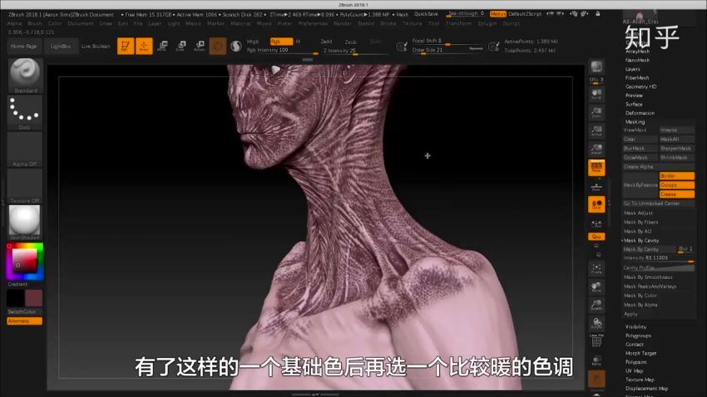
Task: Click the Scroll canvas icon
Action: pyautogui.click(x=596, y=94)
